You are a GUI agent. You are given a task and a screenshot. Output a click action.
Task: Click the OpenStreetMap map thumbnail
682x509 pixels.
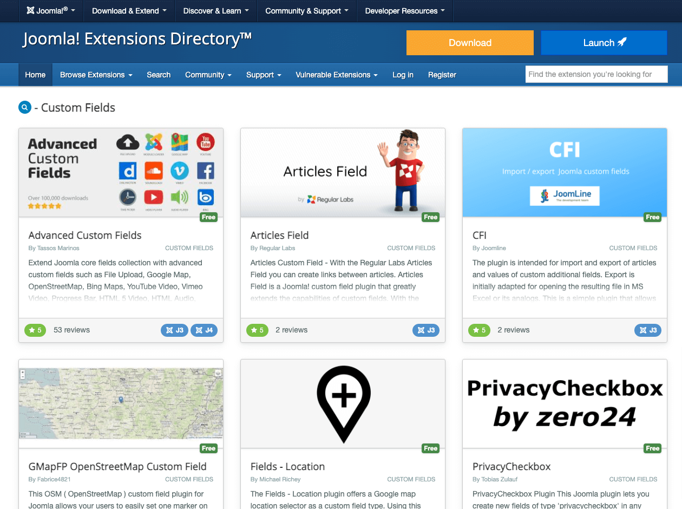[x=121, y=403]
